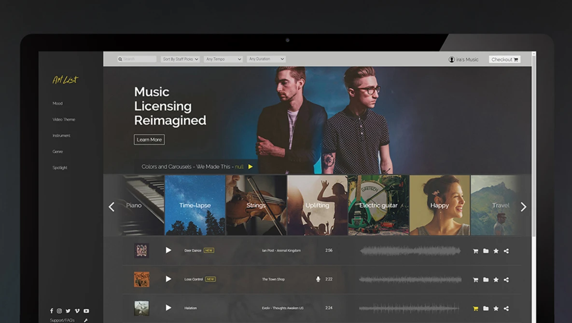This screenshot has width=572, height=323.
Task: Seek within the Deer Dance waveform
Action: pyautogui.click(x=410, y=251)
